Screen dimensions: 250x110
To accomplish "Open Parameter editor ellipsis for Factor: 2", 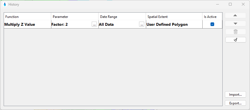I will [x=94, y=24].
